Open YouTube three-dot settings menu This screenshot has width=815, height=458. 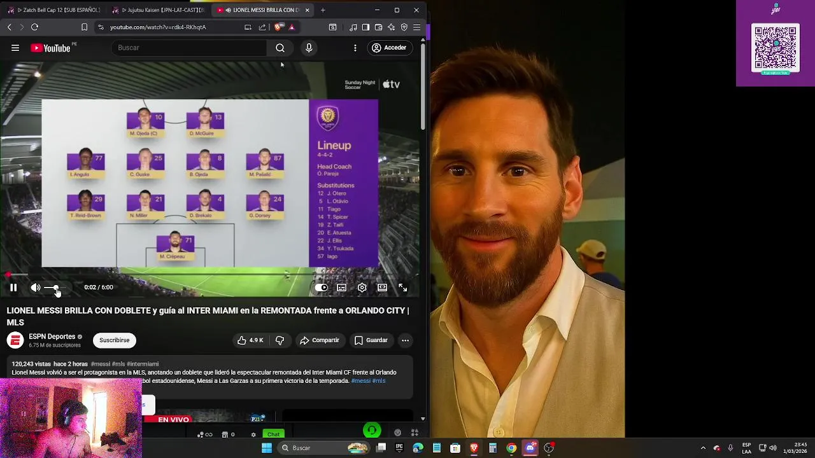pyautogui.click(x=355, y=48)
